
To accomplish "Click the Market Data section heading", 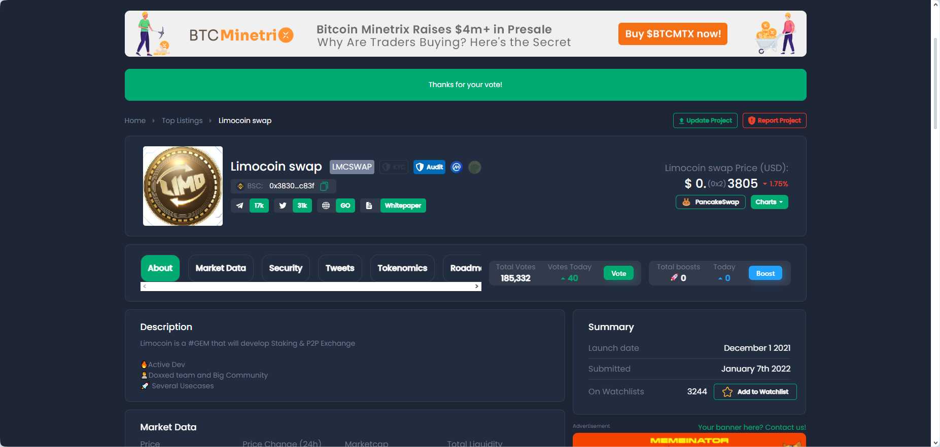I will pos(168,427).
